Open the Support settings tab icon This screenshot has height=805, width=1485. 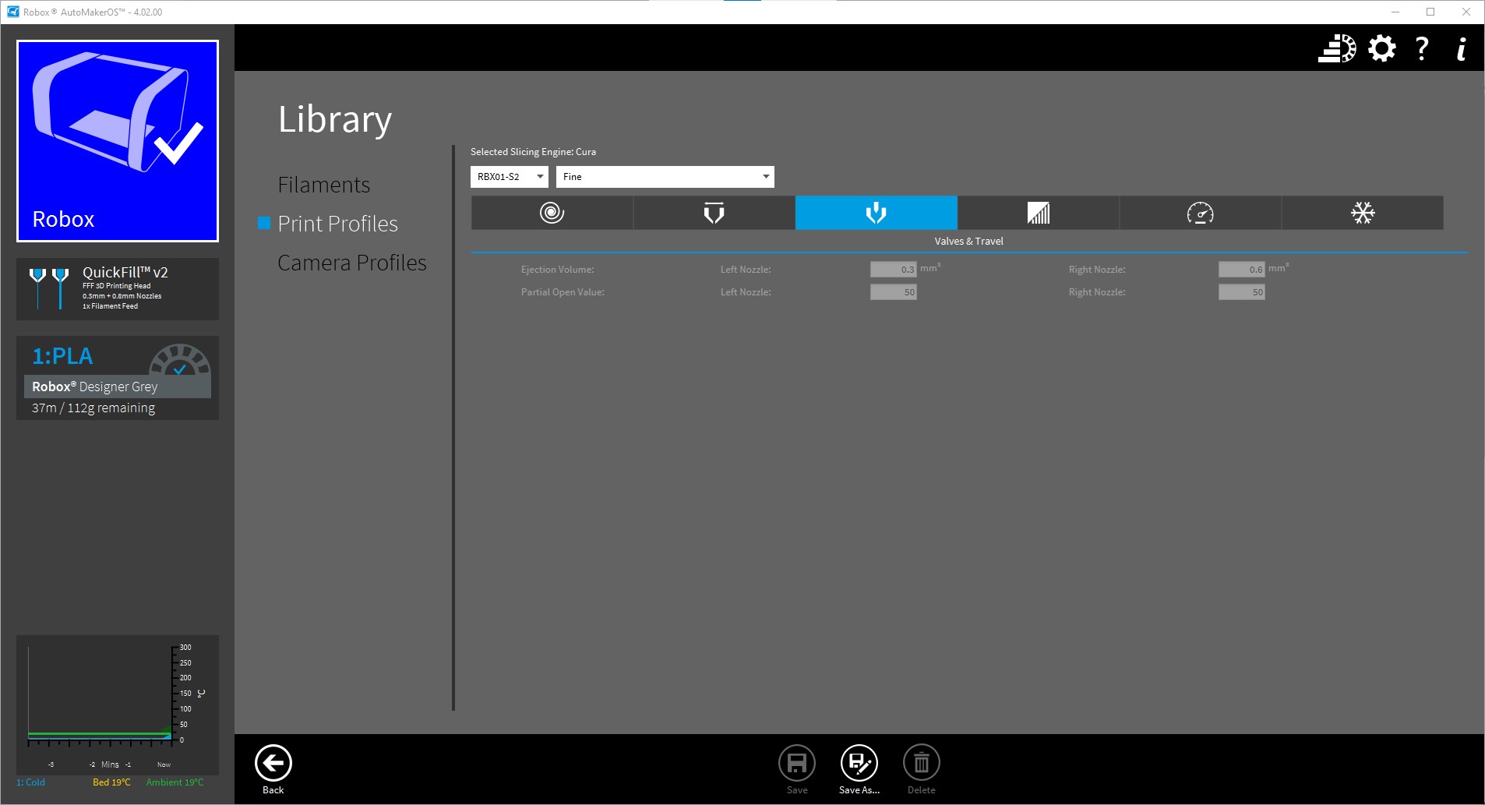[1038, 213]
